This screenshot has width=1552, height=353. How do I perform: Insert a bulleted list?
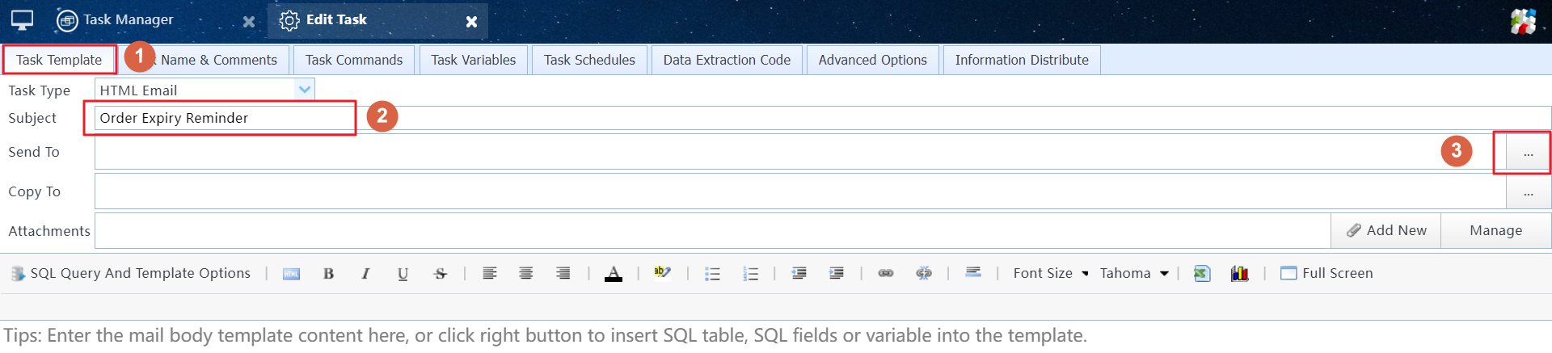click(712, 274)
